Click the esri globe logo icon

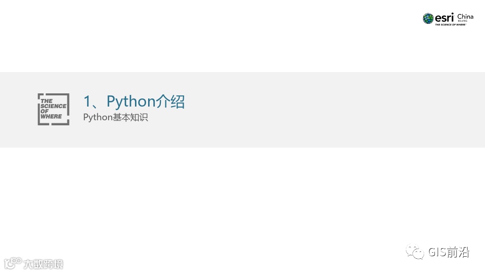pos(428,19)
